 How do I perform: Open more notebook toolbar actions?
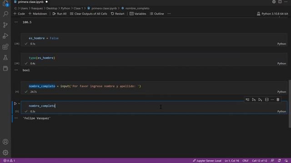pyautogui.click(x=169, y=14)
